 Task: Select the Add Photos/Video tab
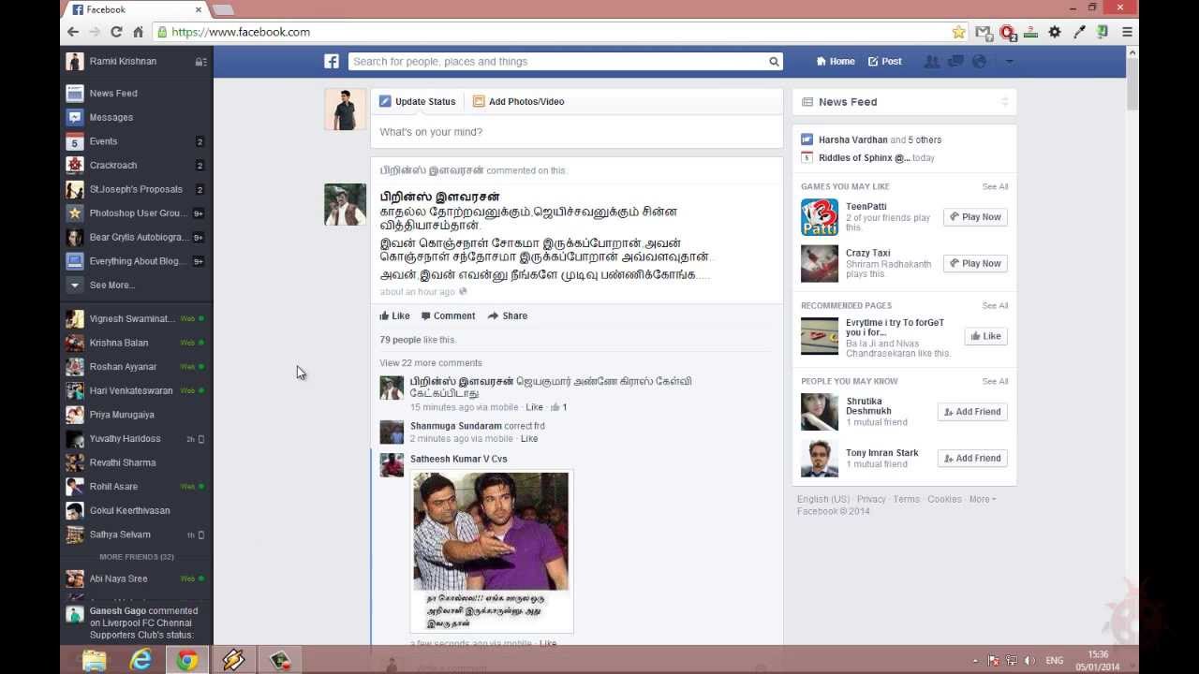click(518, 101)
